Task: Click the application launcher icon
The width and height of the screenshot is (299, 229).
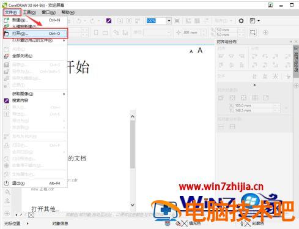Action: 253,21
